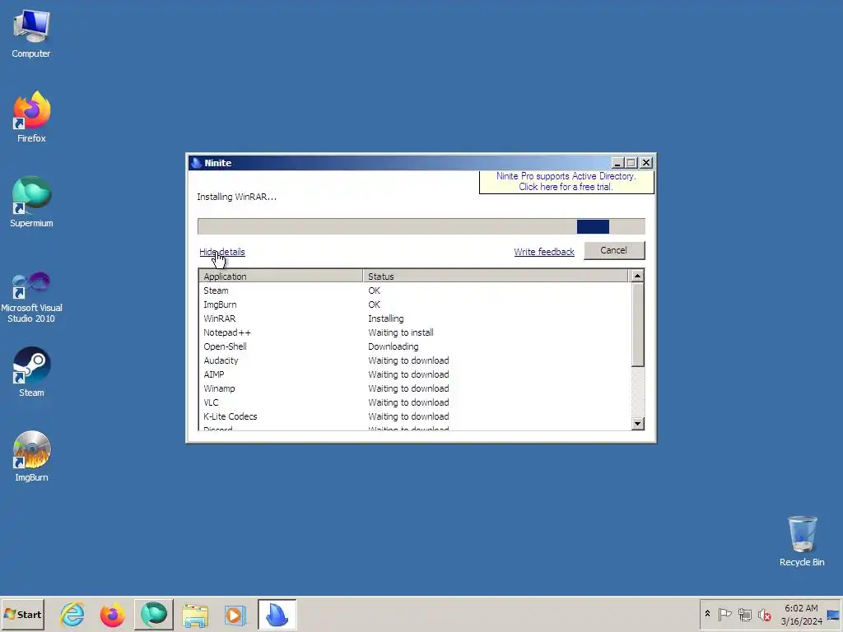Select the Winamp row
This screenshot has height=632, width=843.
[413, 388]
